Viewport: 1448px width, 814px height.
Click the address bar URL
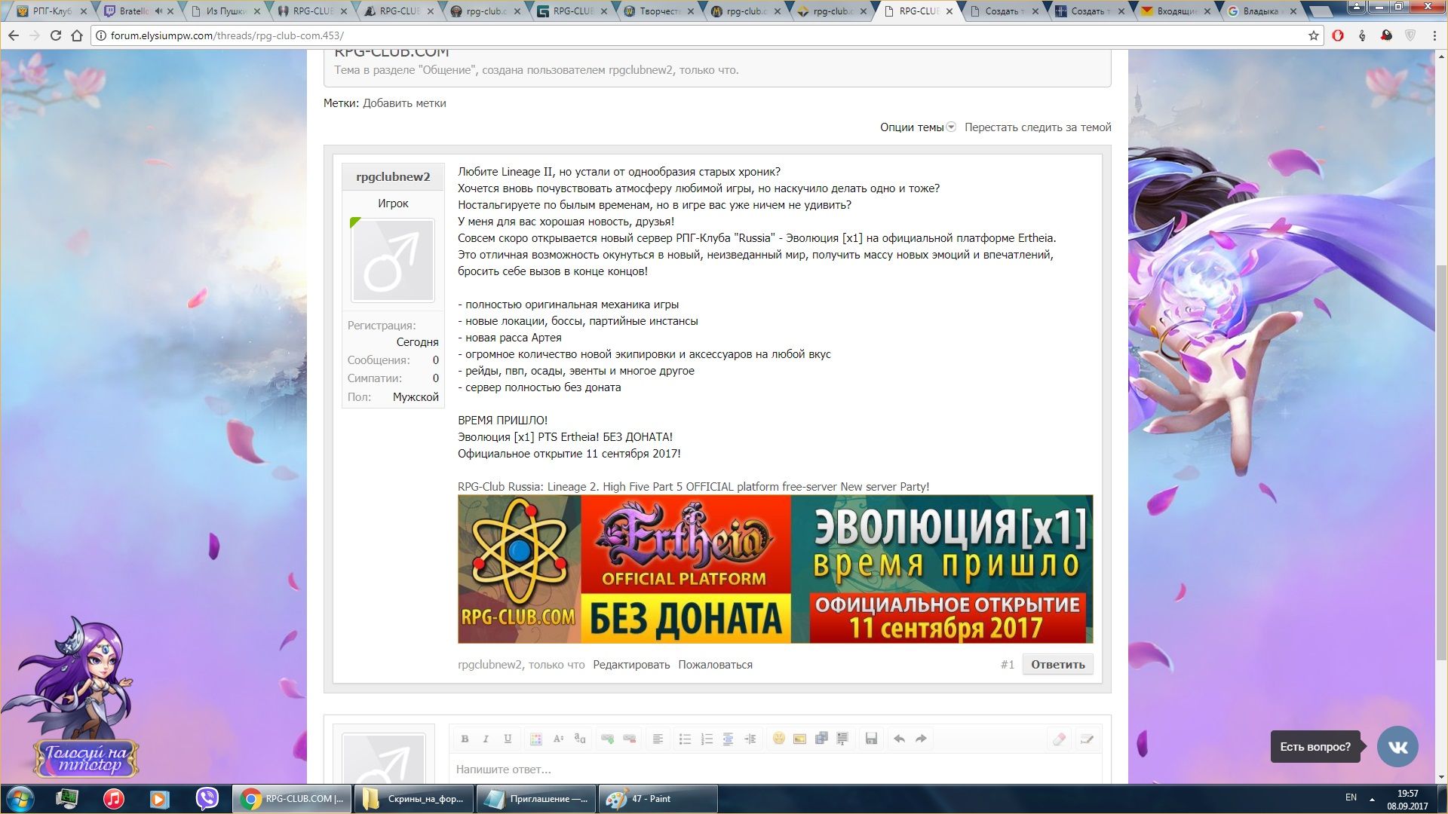click(x=227, y=35)
